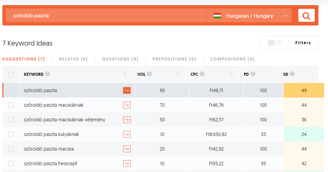Select checkbox for 'szőroldó paszta kutyáknak'
This screenshot has height=172, width=328.
pos(11,134)
